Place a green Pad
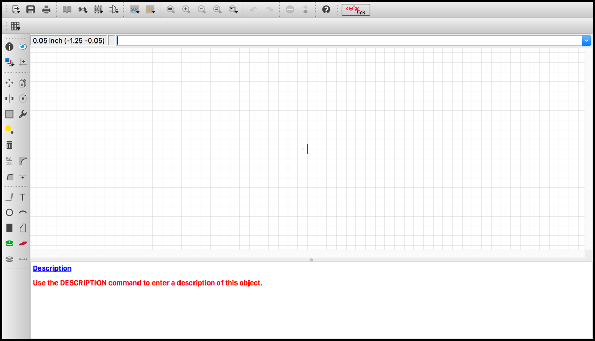This screenshot has height=341, width=595. point(9,243)
